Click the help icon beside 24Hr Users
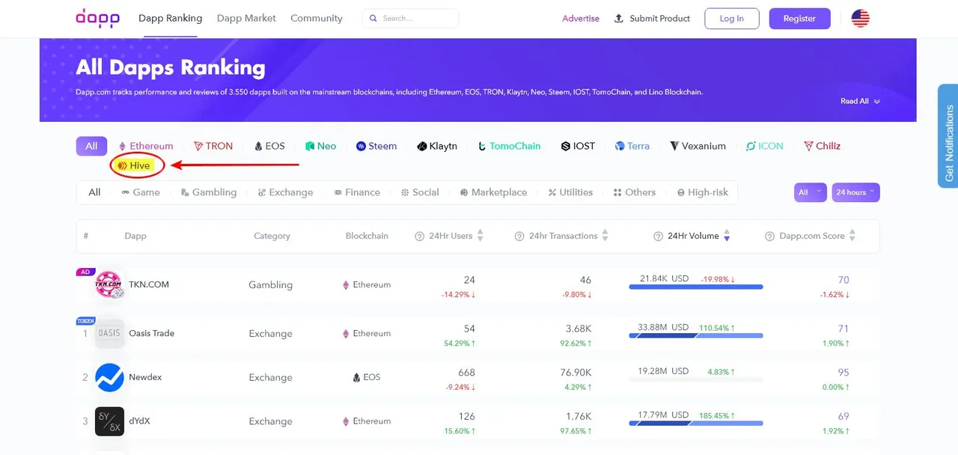 pyautogui.click(x=420, y=236)
